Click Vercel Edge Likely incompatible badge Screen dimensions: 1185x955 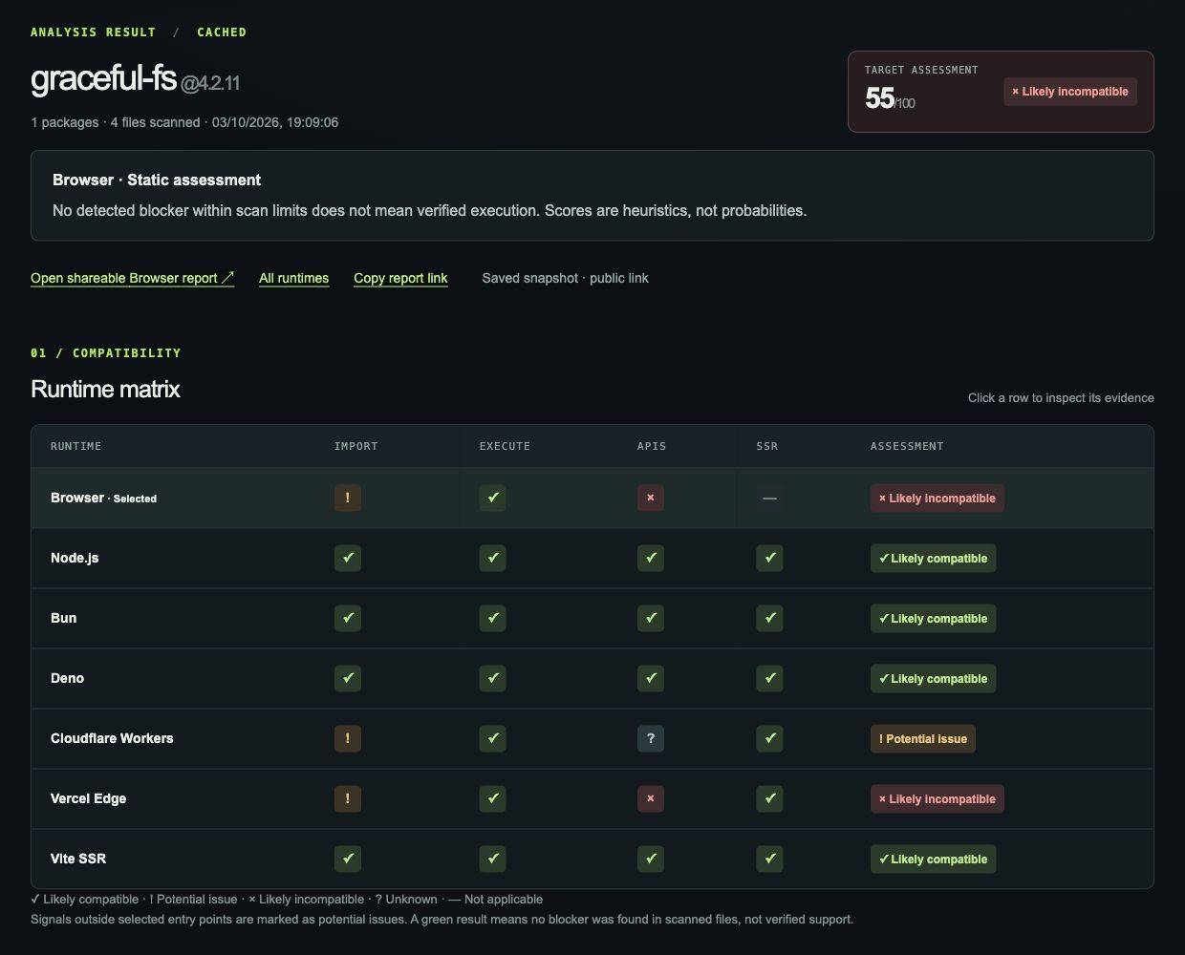point(937,798)
